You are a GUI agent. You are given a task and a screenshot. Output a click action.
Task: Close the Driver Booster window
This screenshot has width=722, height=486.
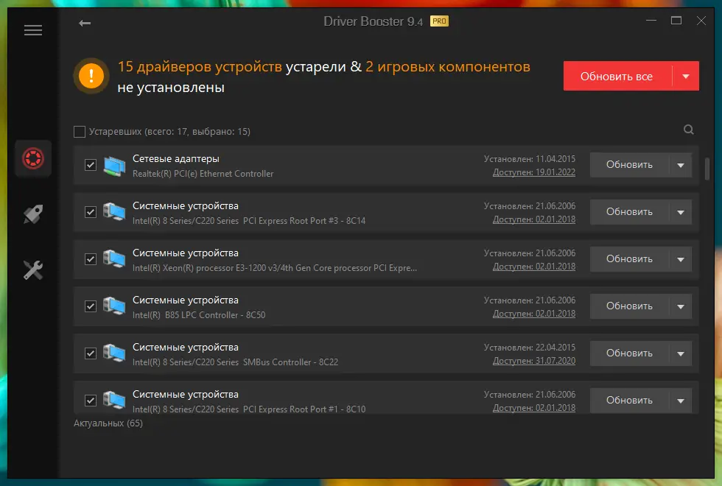tap(701, 21)
